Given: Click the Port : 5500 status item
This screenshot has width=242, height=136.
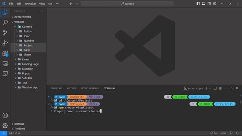Looking at the screenshot, I should point(218,133).
